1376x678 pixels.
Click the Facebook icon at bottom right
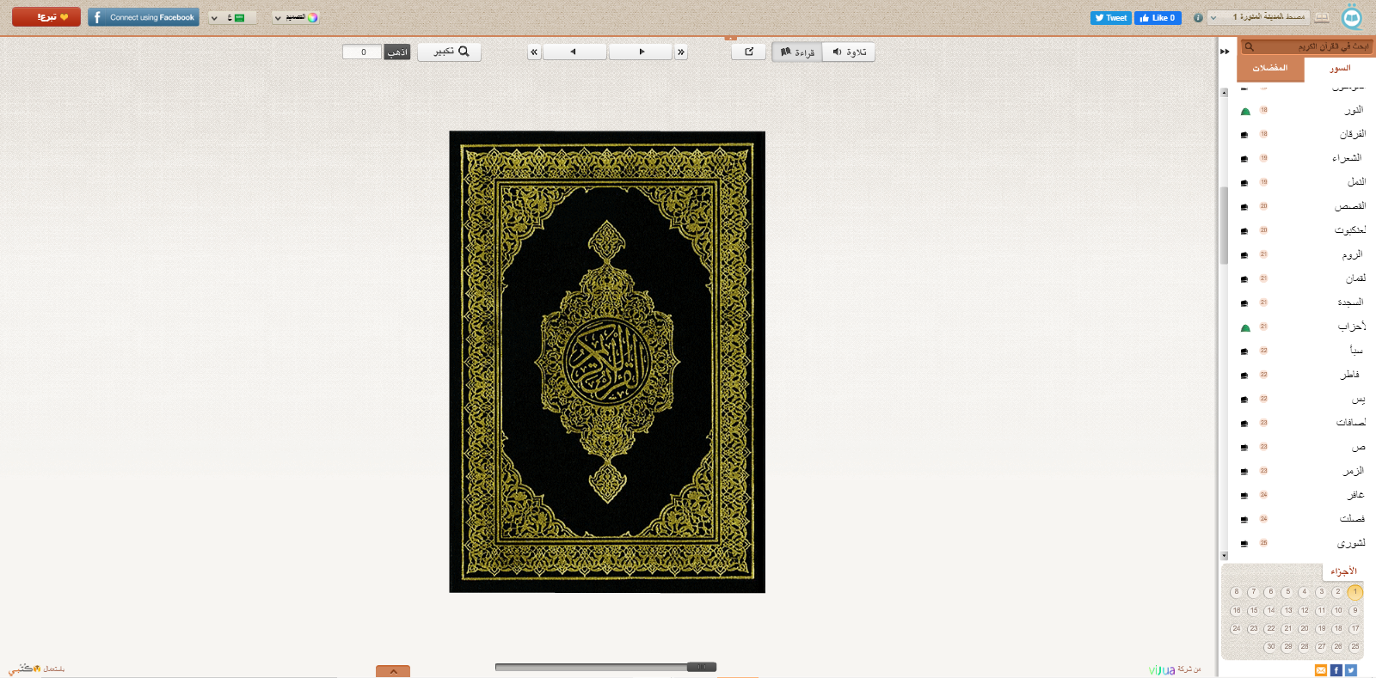[x=1336, y=670]
